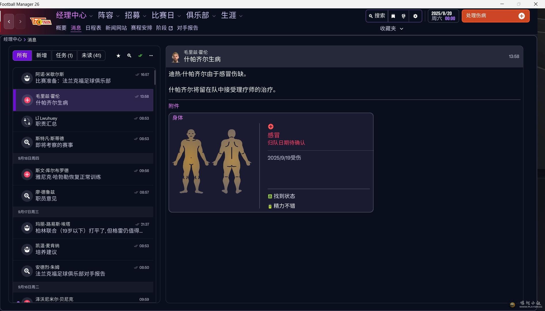Viewport: 545px width, 311px height.
Task: Open the 日程表 schedule tab
Action: coord(93,28)
